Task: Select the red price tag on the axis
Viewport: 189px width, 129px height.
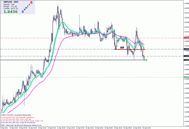Action: (186, 38)
